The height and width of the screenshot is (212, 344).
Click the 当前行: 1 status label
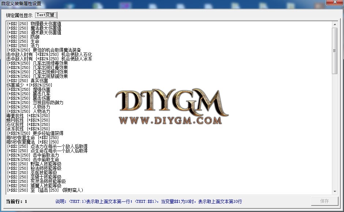16,201
